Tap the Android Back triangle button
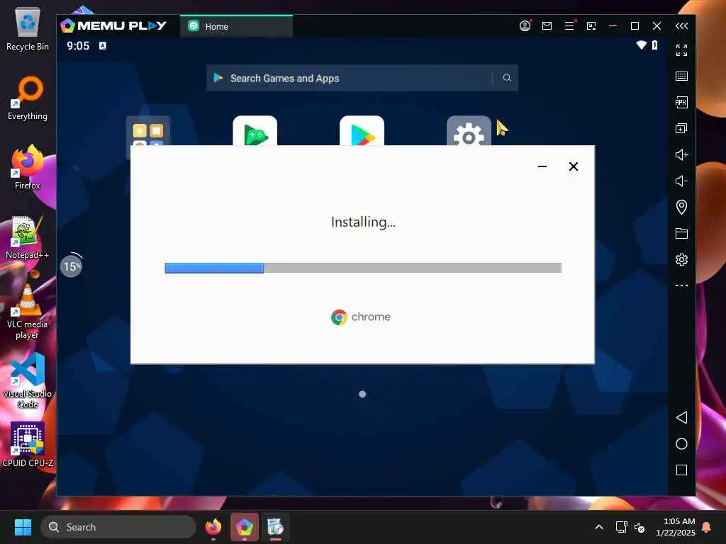This screenshot has height=544, width=726. [681, 418]
